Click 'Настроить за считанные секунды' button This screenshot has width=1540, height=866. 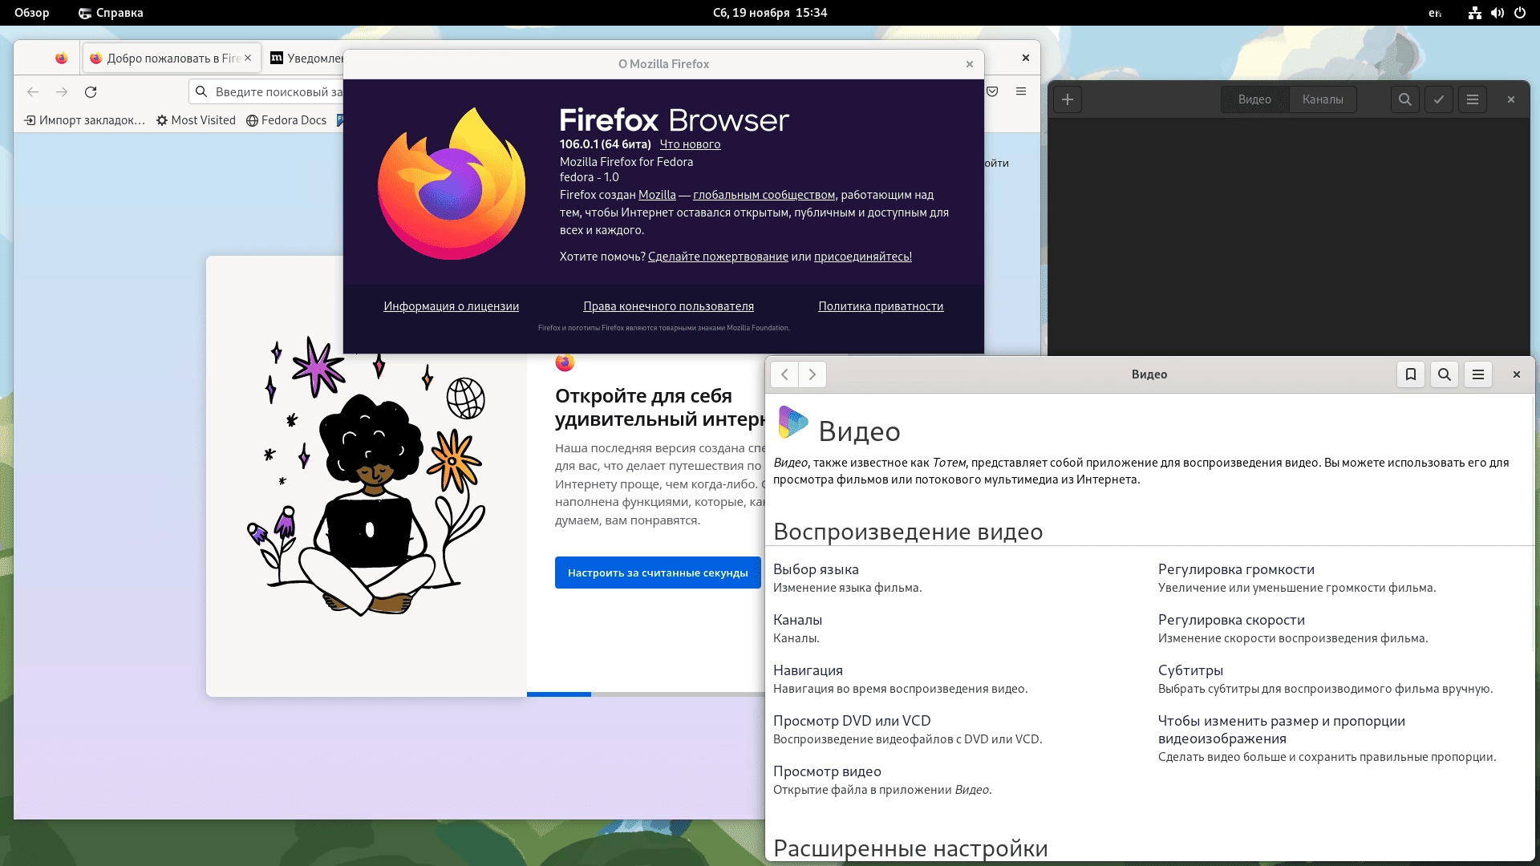(x=658, y=573)
